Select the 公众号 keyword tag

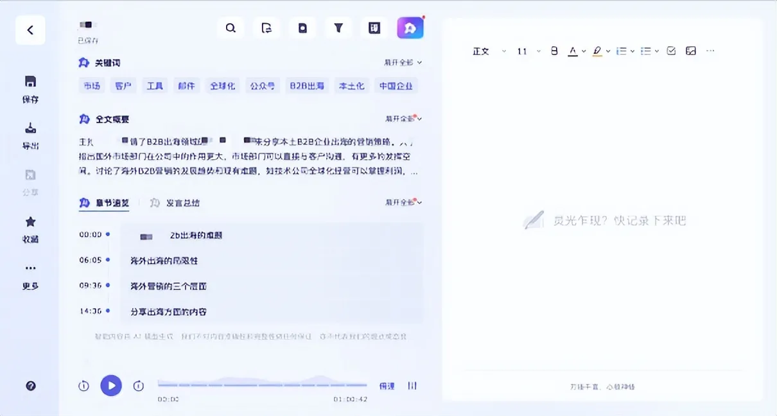pos(262,85)
